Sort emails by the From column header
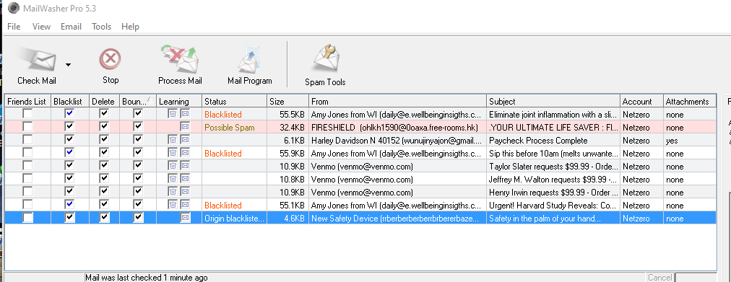 point(398,102)
